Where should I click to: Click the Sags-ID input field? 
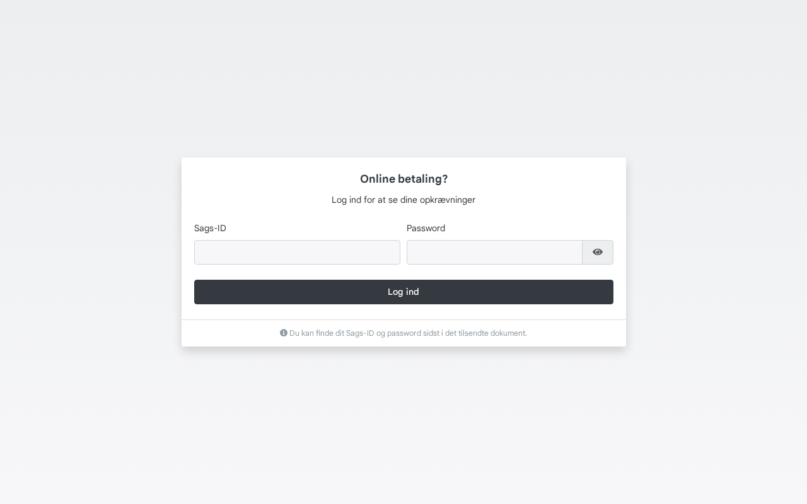tap(297, 252)
